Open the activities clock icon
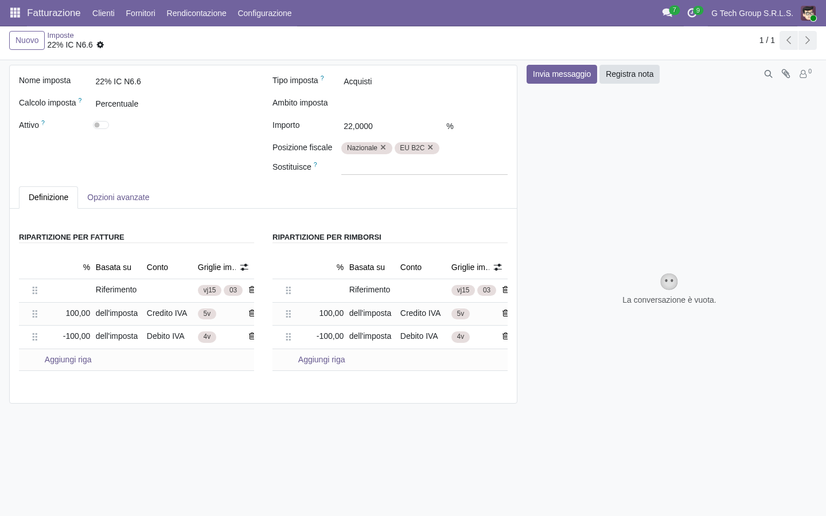 coord(692,13)
